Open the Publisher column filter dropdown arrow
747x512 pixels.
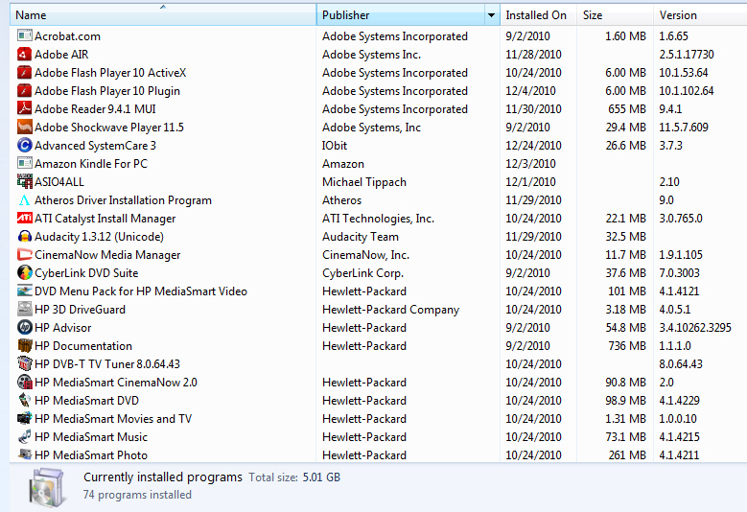pos(491,15)
